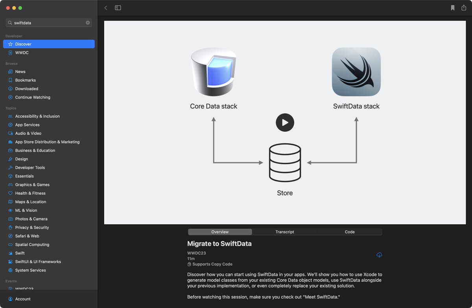
Task: Select Privacy & Security hand icon
Action: pos(11,227)
